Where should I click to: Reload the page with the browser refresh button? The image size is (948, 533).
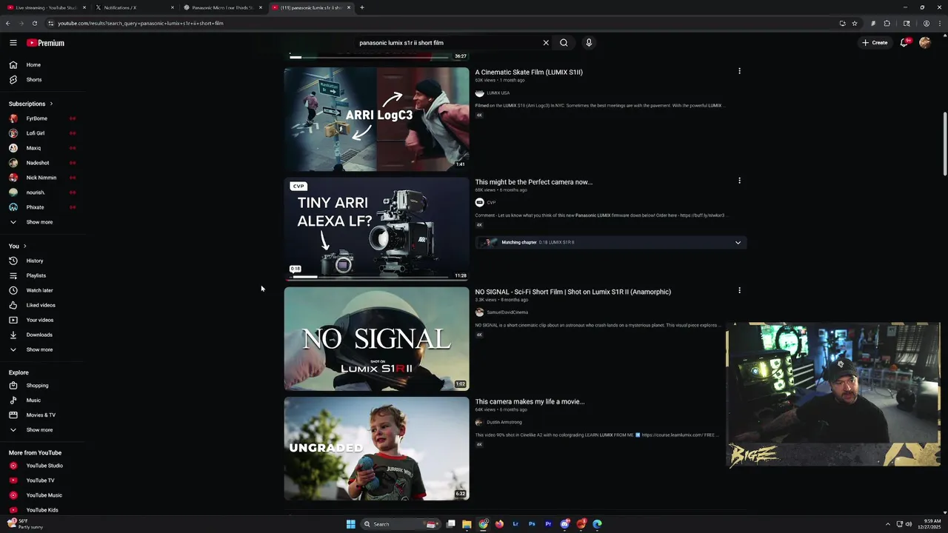click(x=34, y=23)
